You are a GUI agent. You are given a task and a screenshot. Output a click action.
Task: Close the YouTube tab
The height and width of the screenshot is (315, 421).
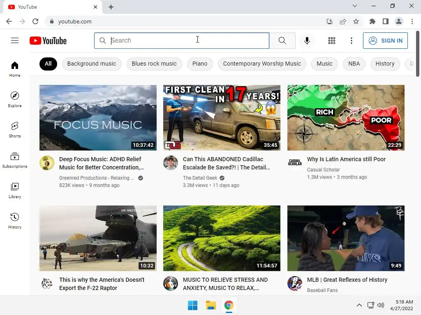click(x=95, y=7)
